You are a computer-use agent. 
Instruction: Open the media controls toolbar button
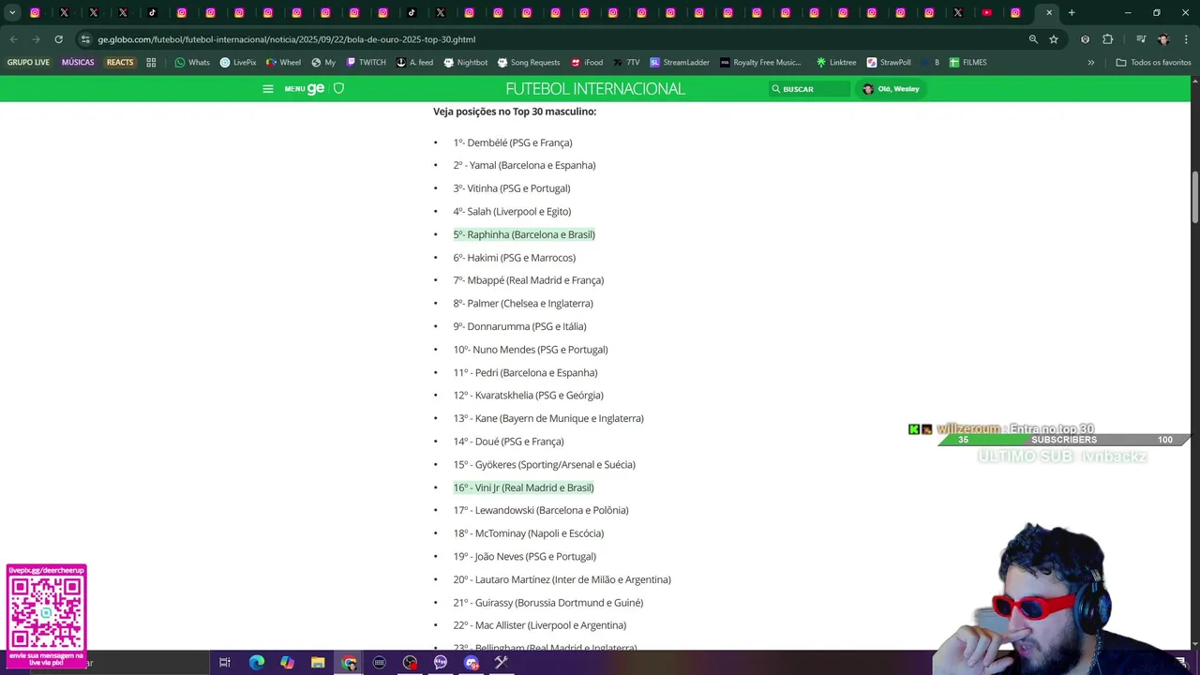[1140, 39]
